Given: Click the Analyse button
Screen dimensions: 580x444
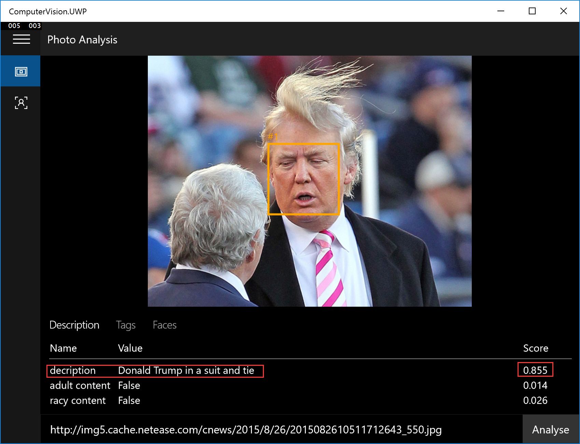Looking at the screenshot, I should [x=551, y=429].
